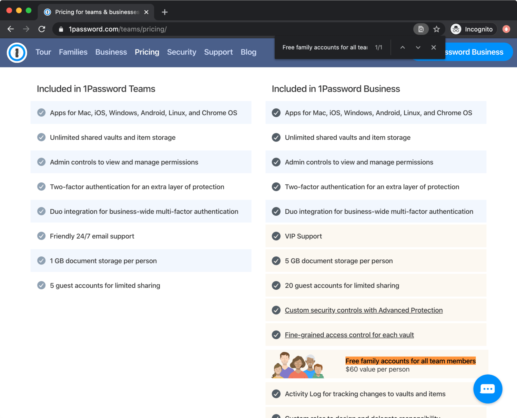Open the live chat bubble
The image size is (517, 418).
(487, 389)
